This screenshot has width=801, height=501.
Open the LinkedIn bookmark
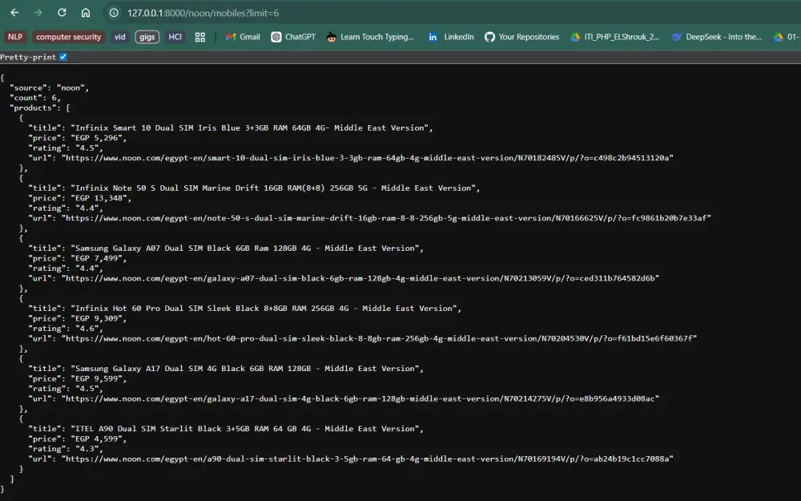pos(451,37)
